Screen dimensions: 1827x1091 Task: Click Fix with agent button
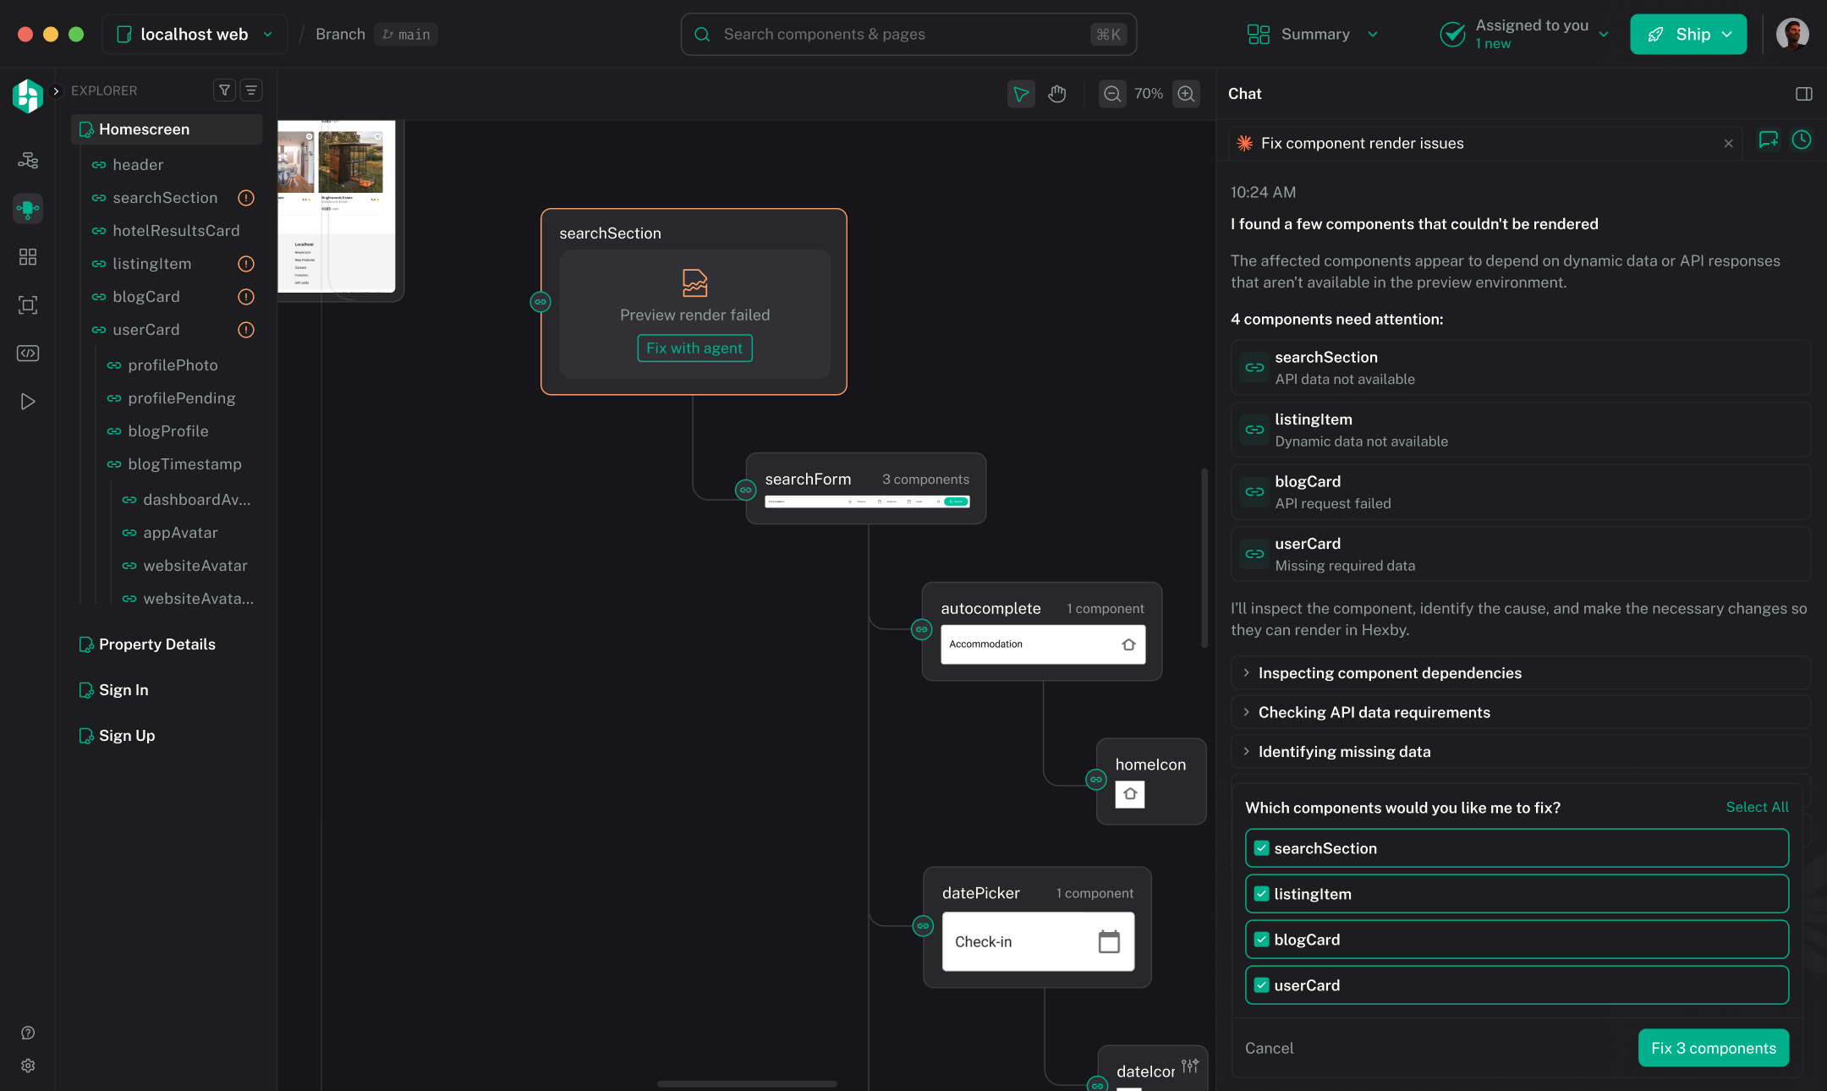click(x=694, y=348)
